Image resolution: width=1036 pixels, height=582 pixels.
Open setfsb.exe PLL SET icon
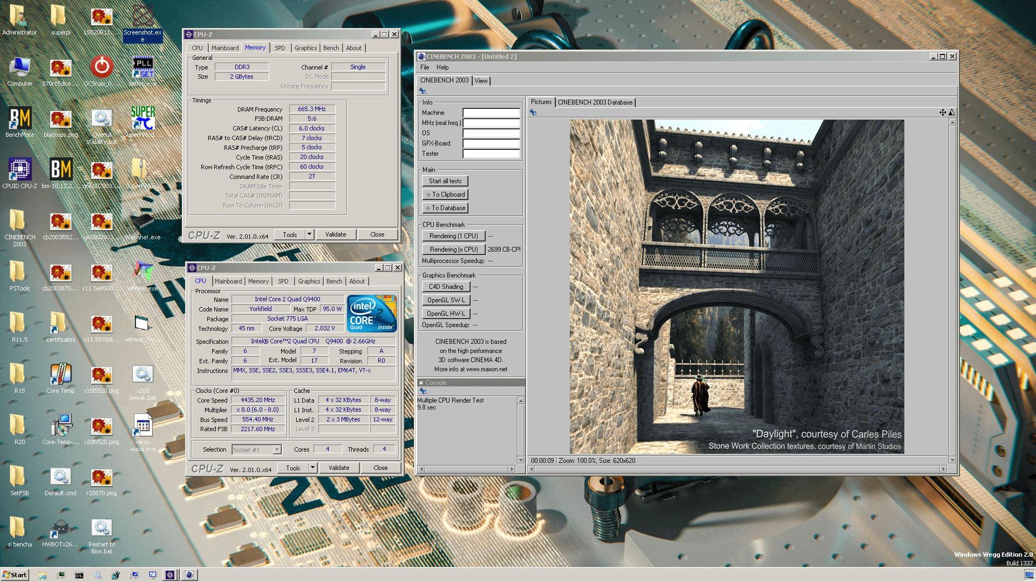pyautogui.click(x=142, y=71)
